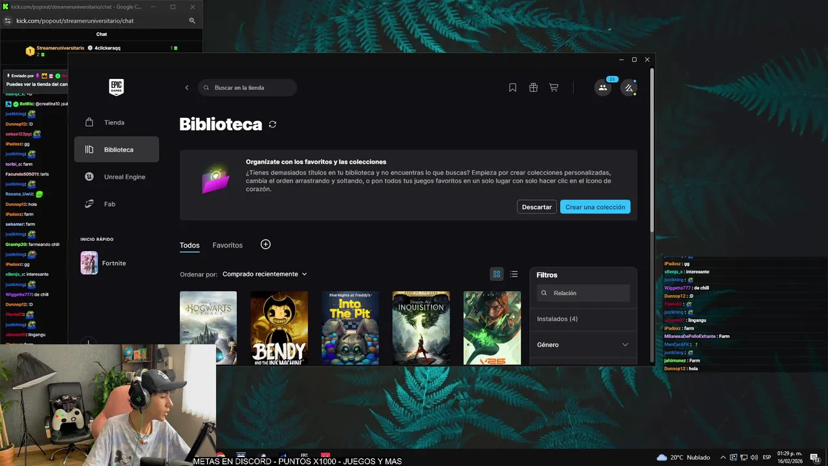Open the Tienda section
This screenshot has width=828, height=466.
(x=116, y=122)
